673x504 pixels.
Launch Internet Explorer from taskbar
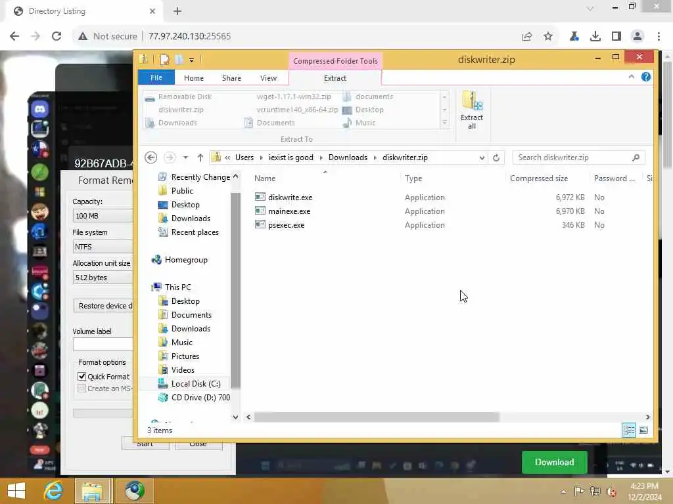pyautogui.click(x=53, y=491)
